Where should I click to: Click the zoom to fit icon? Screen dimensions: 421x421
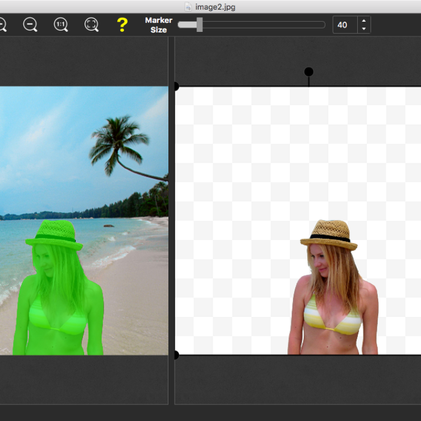(92, 24)
